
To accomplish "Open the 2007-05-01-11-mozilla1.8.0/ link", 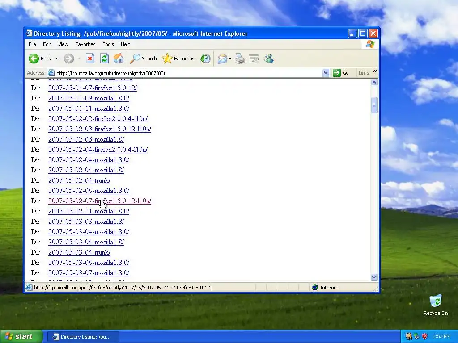I will tap(89, 109).
